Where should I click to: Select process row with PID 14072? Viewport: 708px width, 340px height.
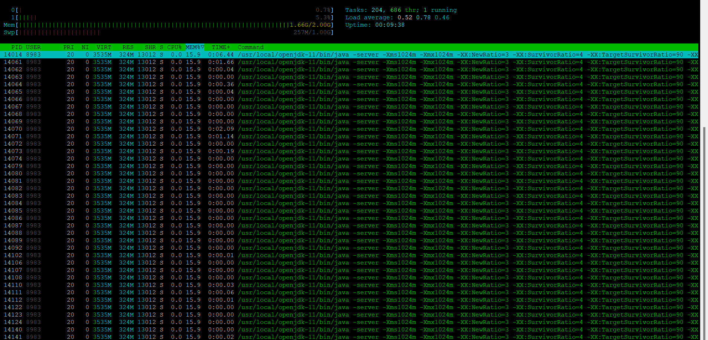(x=349, y=144)
